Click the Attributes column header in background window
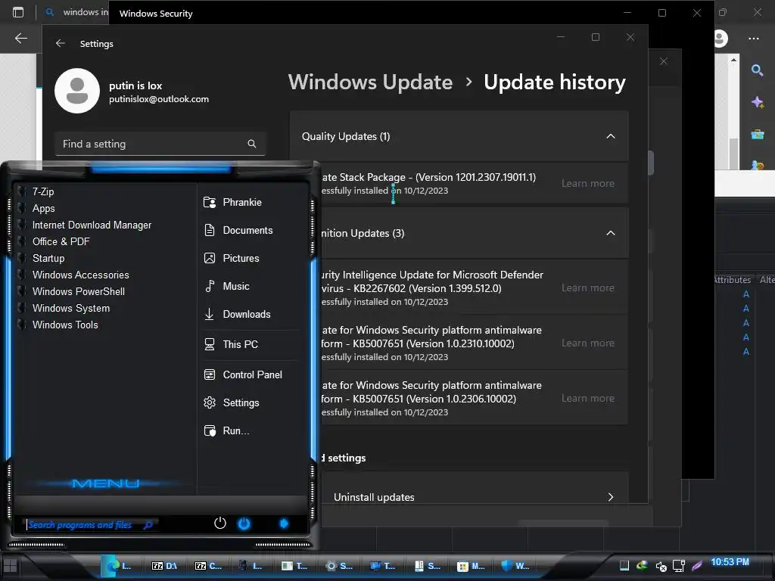Viewport: 775px width, 581px height. (733, 280)
